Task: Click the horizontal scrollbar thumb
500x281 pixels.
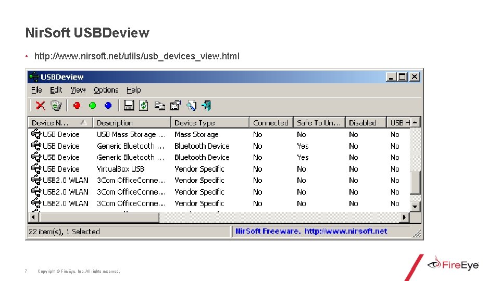Action: click(x=99, y=217)
